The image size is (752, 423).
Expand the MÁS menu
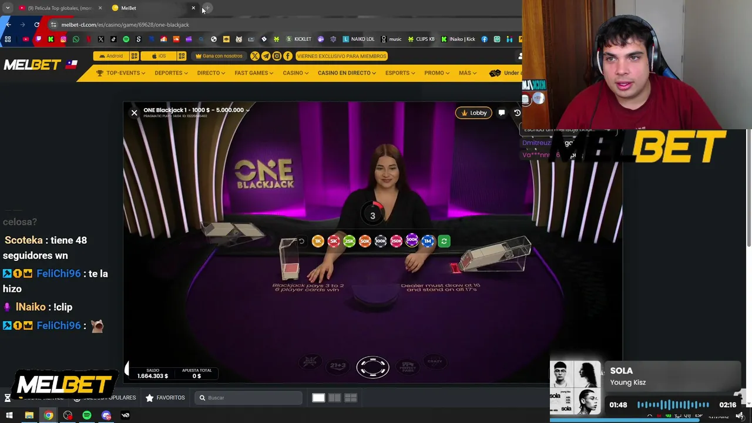[x=468, y=73]
